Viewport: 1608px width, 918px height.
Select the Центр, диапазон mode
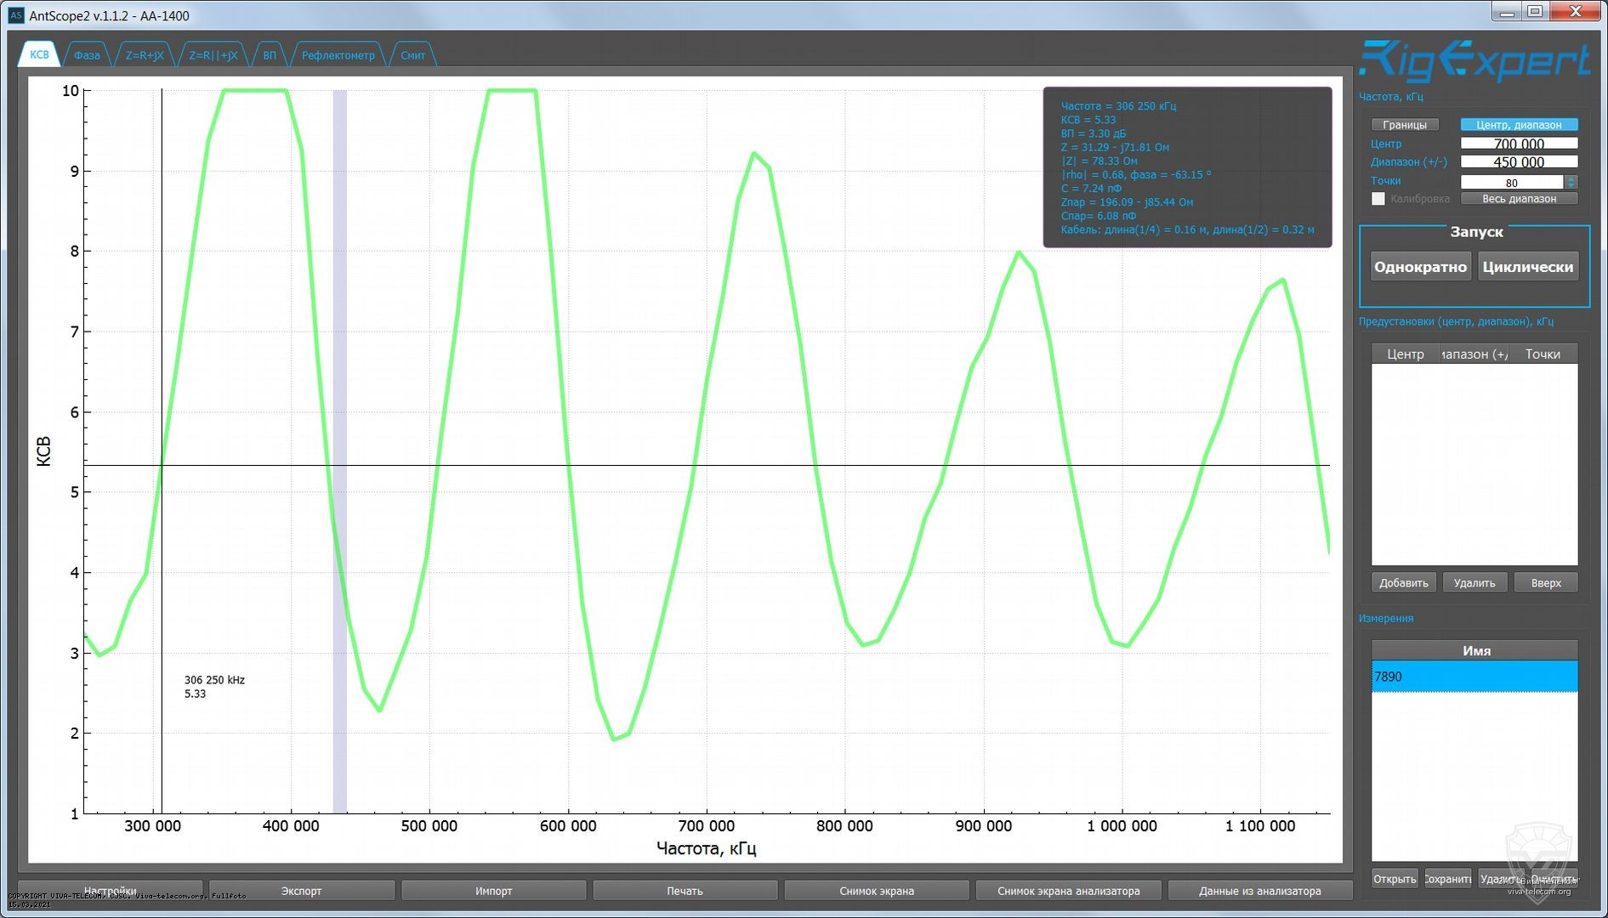click(x=1518, y=125)
